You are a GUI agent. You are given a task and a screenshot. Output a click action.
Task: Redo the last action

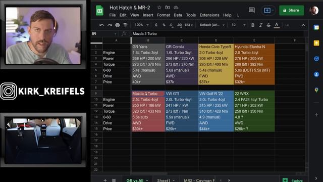pyautogui.click(x=110, y=25)
